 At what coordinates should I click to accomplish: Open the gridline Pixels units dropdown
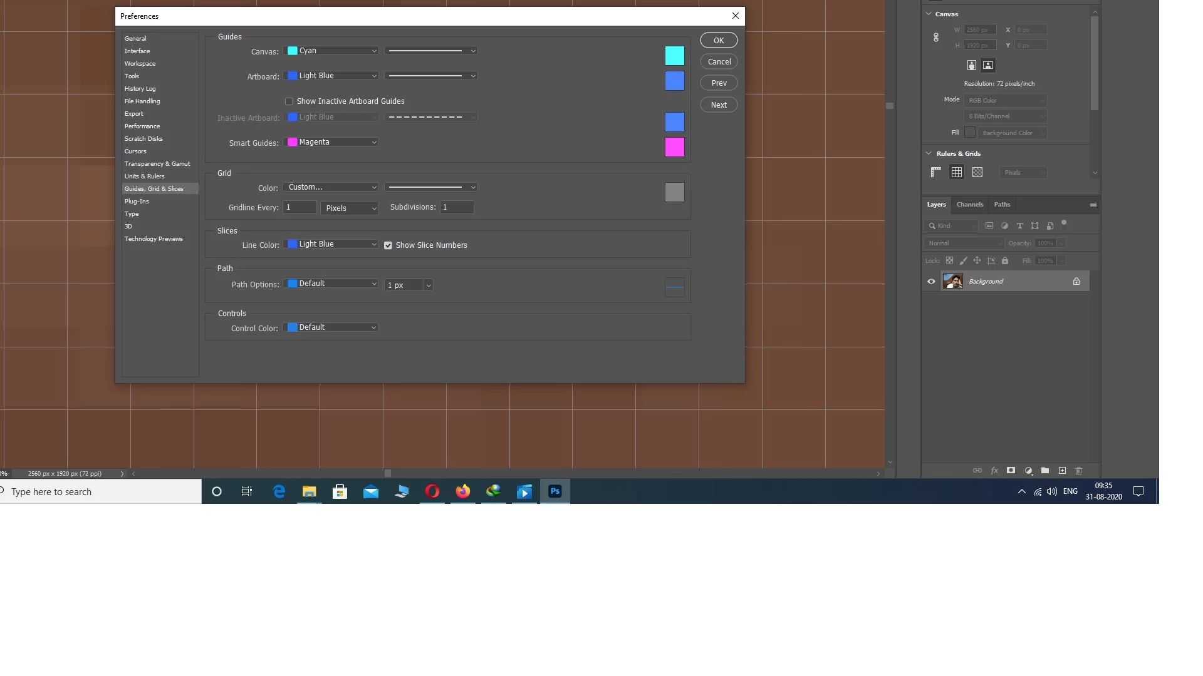click(x=350, y=208)
